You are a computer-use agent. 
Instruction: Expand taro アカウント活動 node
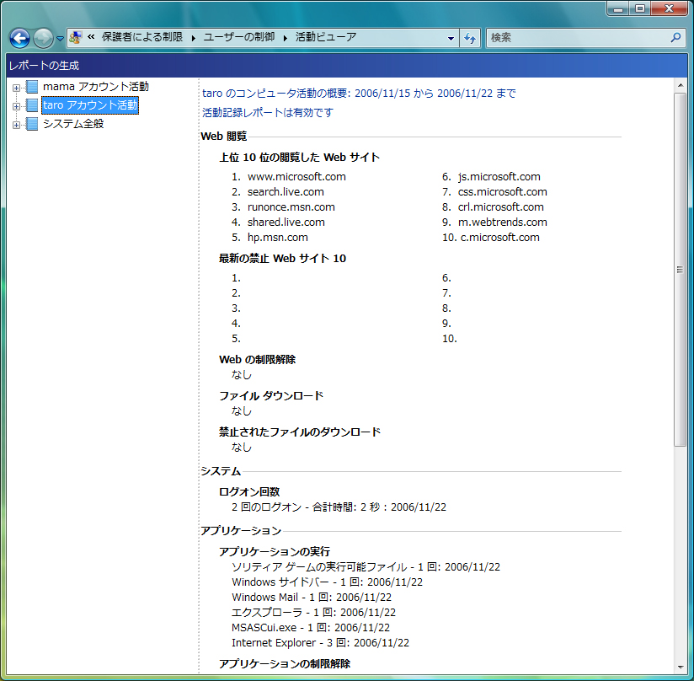pyautogui.click(x=16, y=106)
